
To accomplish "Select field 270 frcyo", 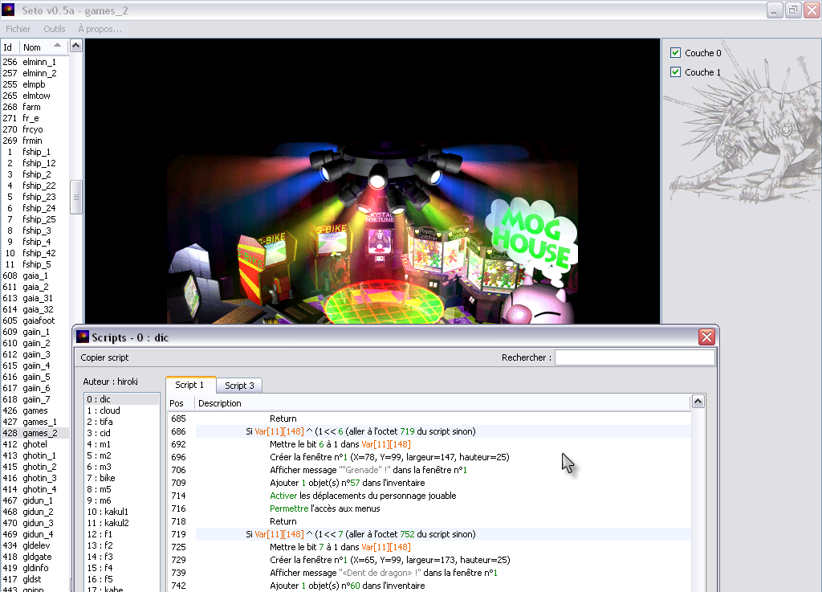I will (35, 129).
